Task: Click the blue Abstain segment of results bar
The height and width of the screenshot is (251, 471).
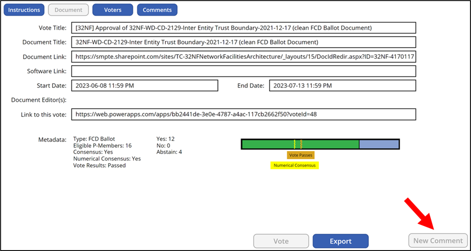Action: (379, 144)
